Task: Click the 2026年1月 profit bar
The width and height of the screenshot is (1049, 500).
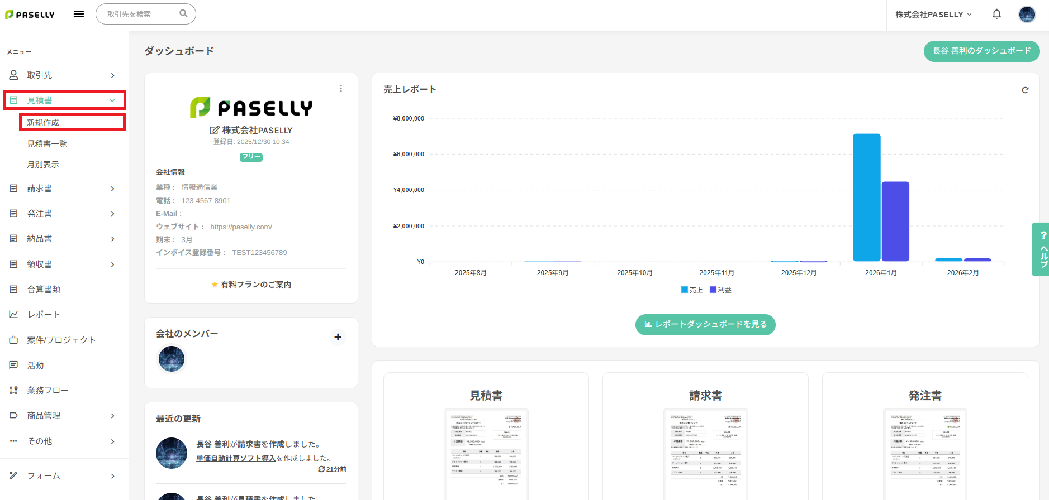Action: point(895,222)
